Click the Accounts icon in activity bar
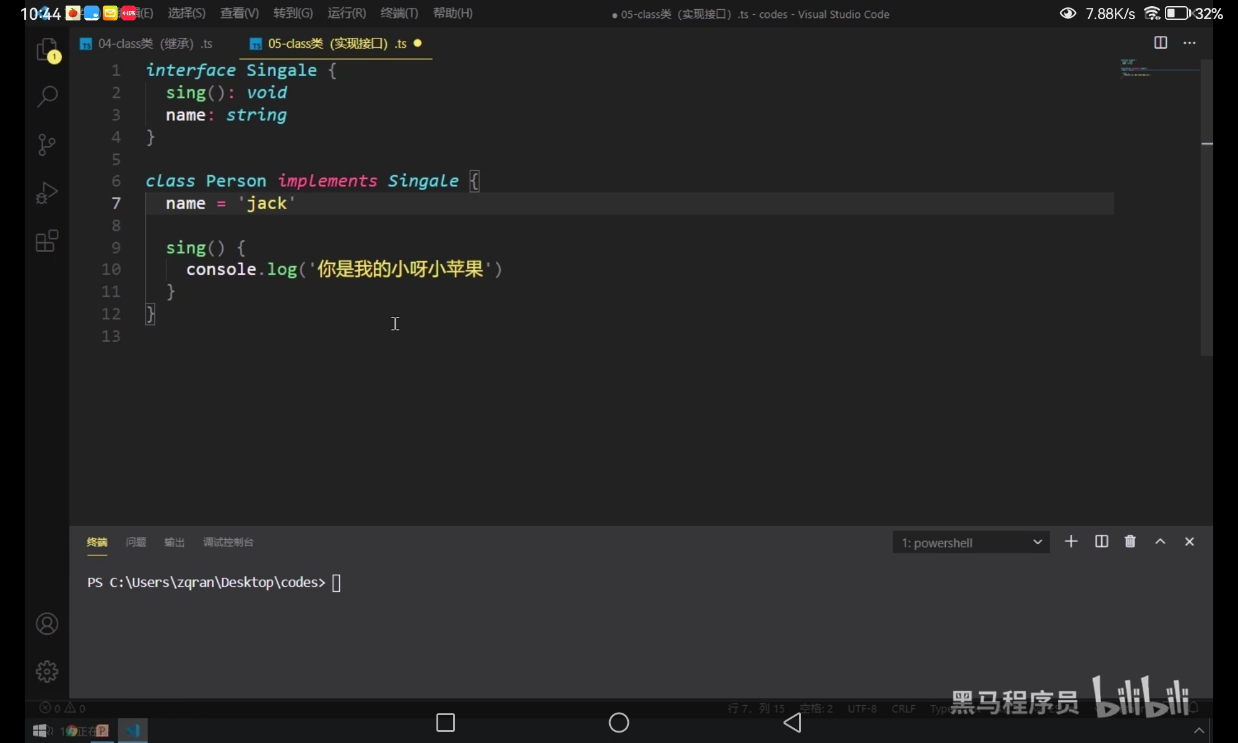The height and width of the screenshot is (743, 1238). click(x=47, y=624)
